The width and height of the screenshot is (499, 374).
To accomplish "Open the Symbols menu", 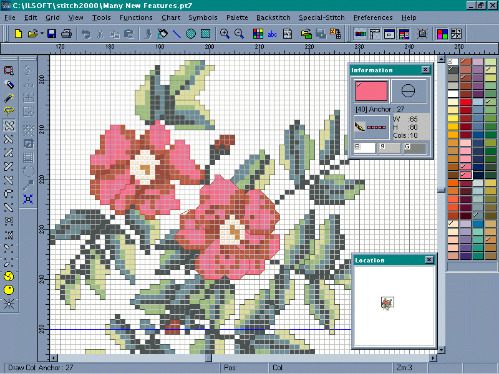I will 203,17.
